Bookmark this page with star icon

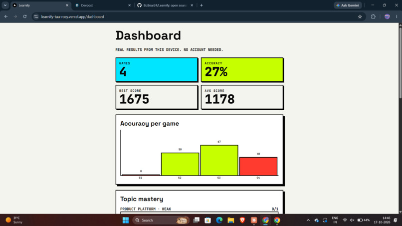(360, 16)
